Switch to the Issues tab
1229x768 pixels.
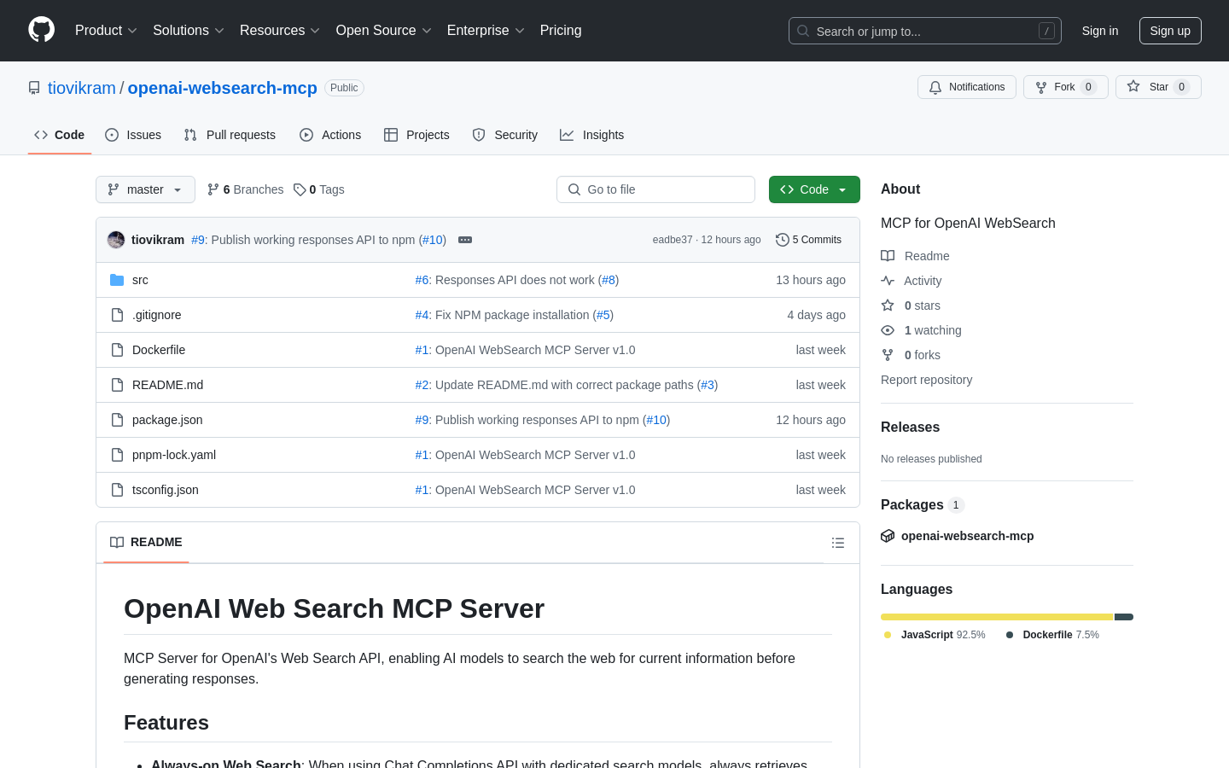[133, 135]
